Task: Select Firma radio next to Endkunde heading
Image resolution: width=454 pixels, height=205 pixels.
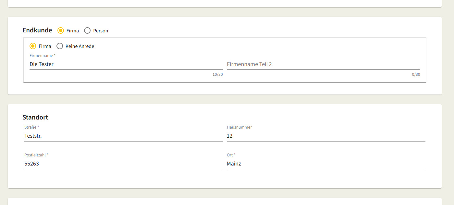Action: 61,31
